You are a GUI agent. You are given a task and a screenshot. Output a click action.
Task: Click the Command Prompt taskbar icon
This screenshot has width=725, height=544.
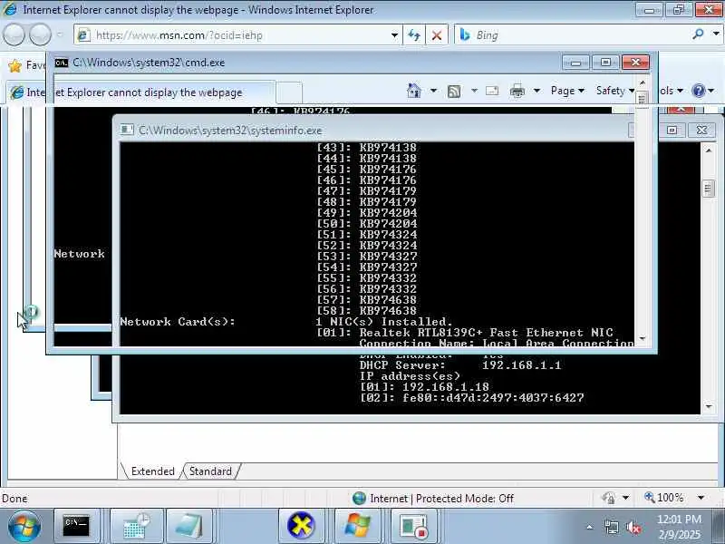76,526
